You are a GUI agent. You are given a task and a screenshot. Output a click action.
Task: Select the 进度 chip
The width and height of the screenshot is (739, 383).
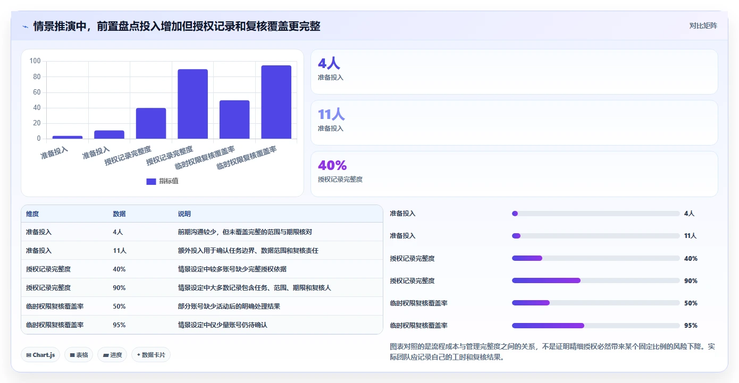click(x=112, y=355)
